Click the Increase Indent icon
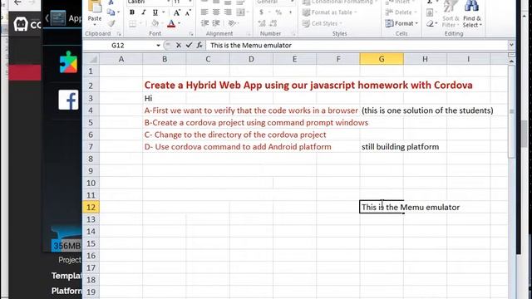532x299 pixels. [x=216, y=23]
